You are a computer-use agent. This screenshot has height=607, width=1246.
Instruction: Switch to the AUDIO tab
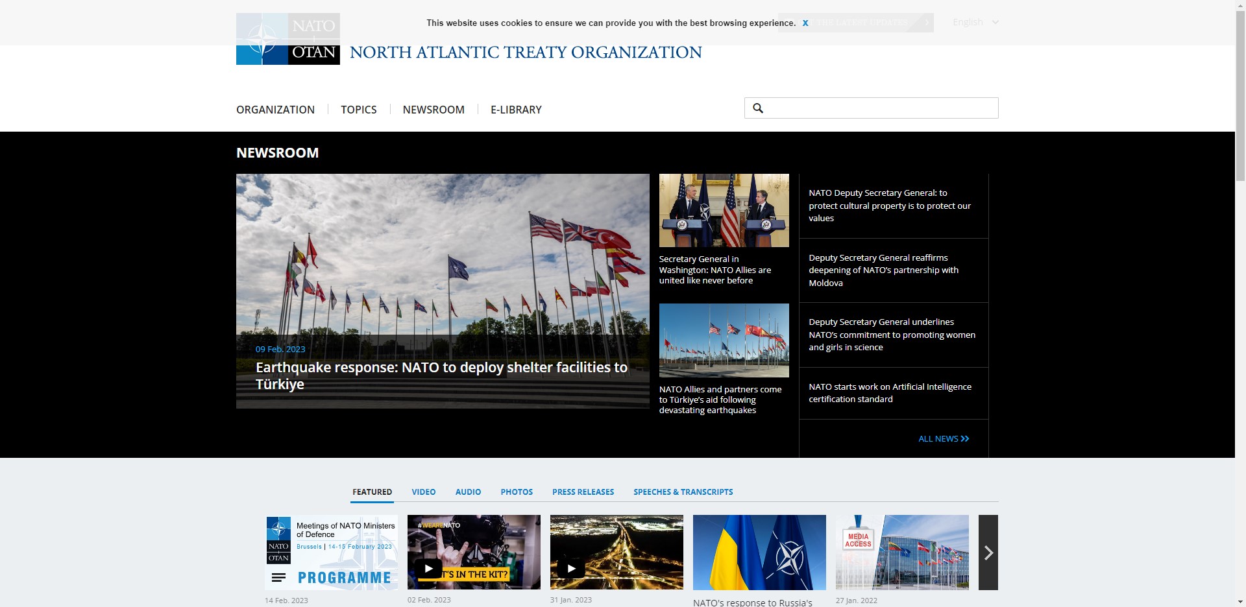[x=468, y=492]
